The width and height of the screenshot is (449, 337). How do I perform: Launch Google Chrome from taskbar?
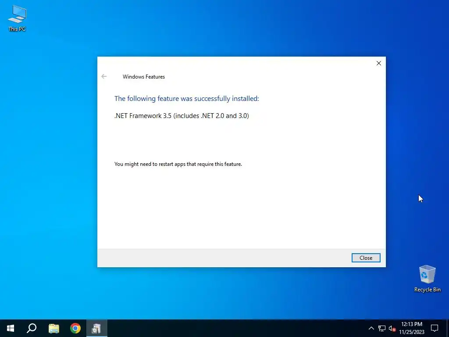click(x=75, y=328)
